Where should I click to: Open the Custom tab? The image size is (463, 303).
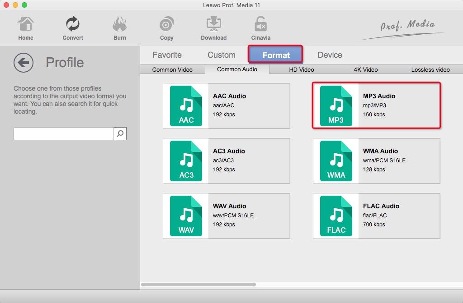pyautogui.click(x=221, y=55)
